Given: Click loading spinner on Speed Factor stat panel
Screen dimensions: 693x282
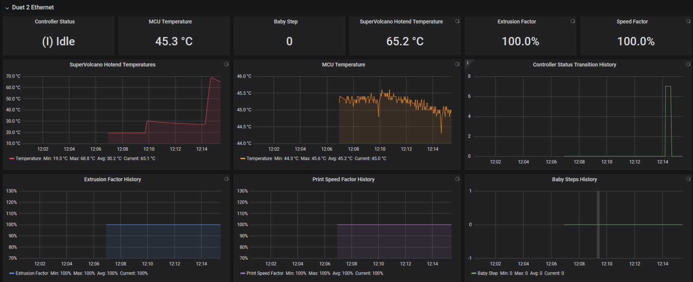Looking at the screenshot, I should tap(688, 21).
